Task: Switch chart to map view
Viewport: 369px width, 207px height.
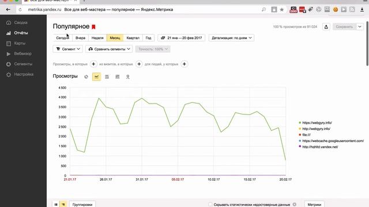Action: (x=127, y=76)
